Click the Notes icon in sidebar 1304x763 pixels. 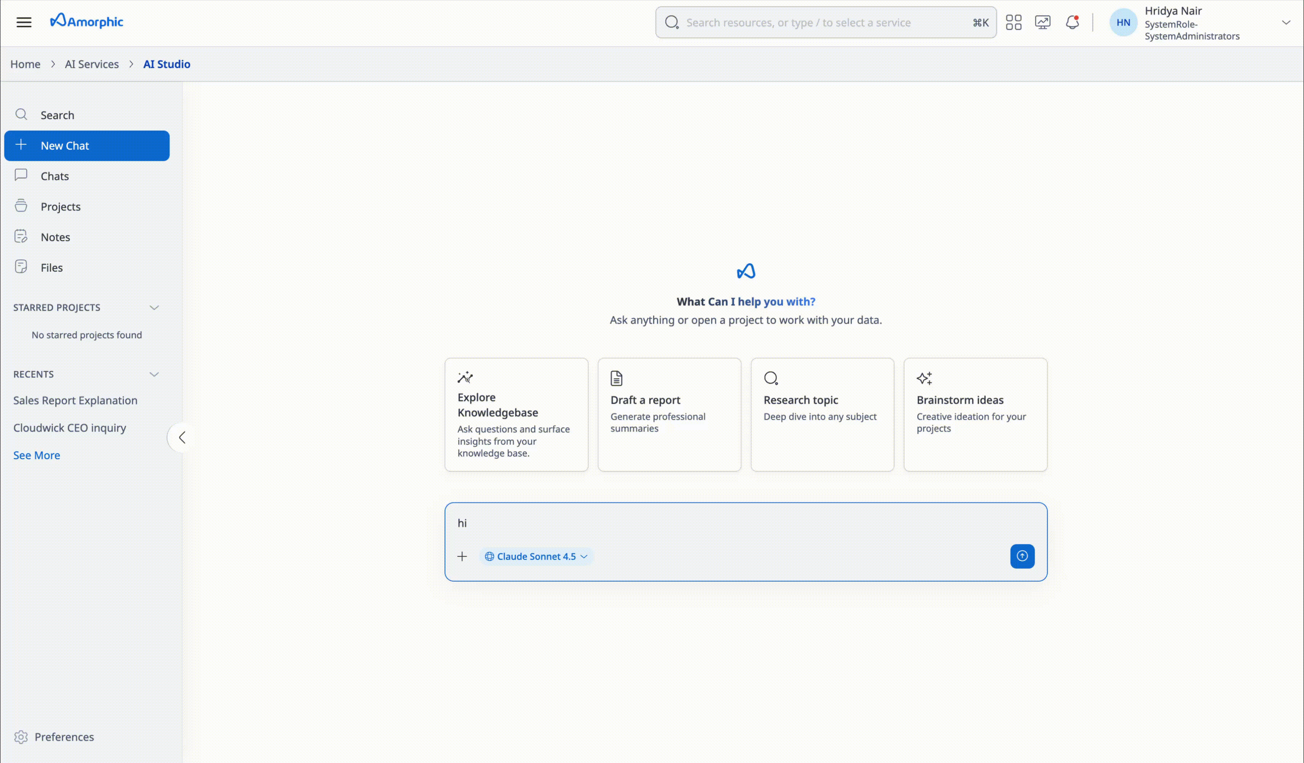tap(21, 237)
